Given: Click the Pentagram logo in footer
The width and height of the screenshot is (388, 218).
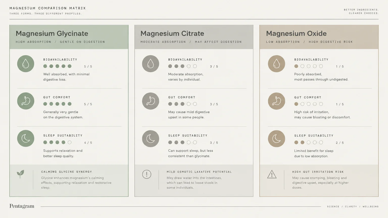Looking at the screenshot, I should click(x=22, y=206).
